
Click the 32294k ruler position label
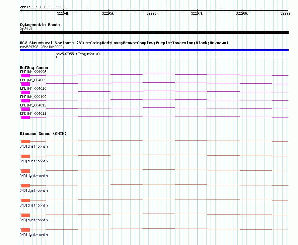click(x=63, y=13)
